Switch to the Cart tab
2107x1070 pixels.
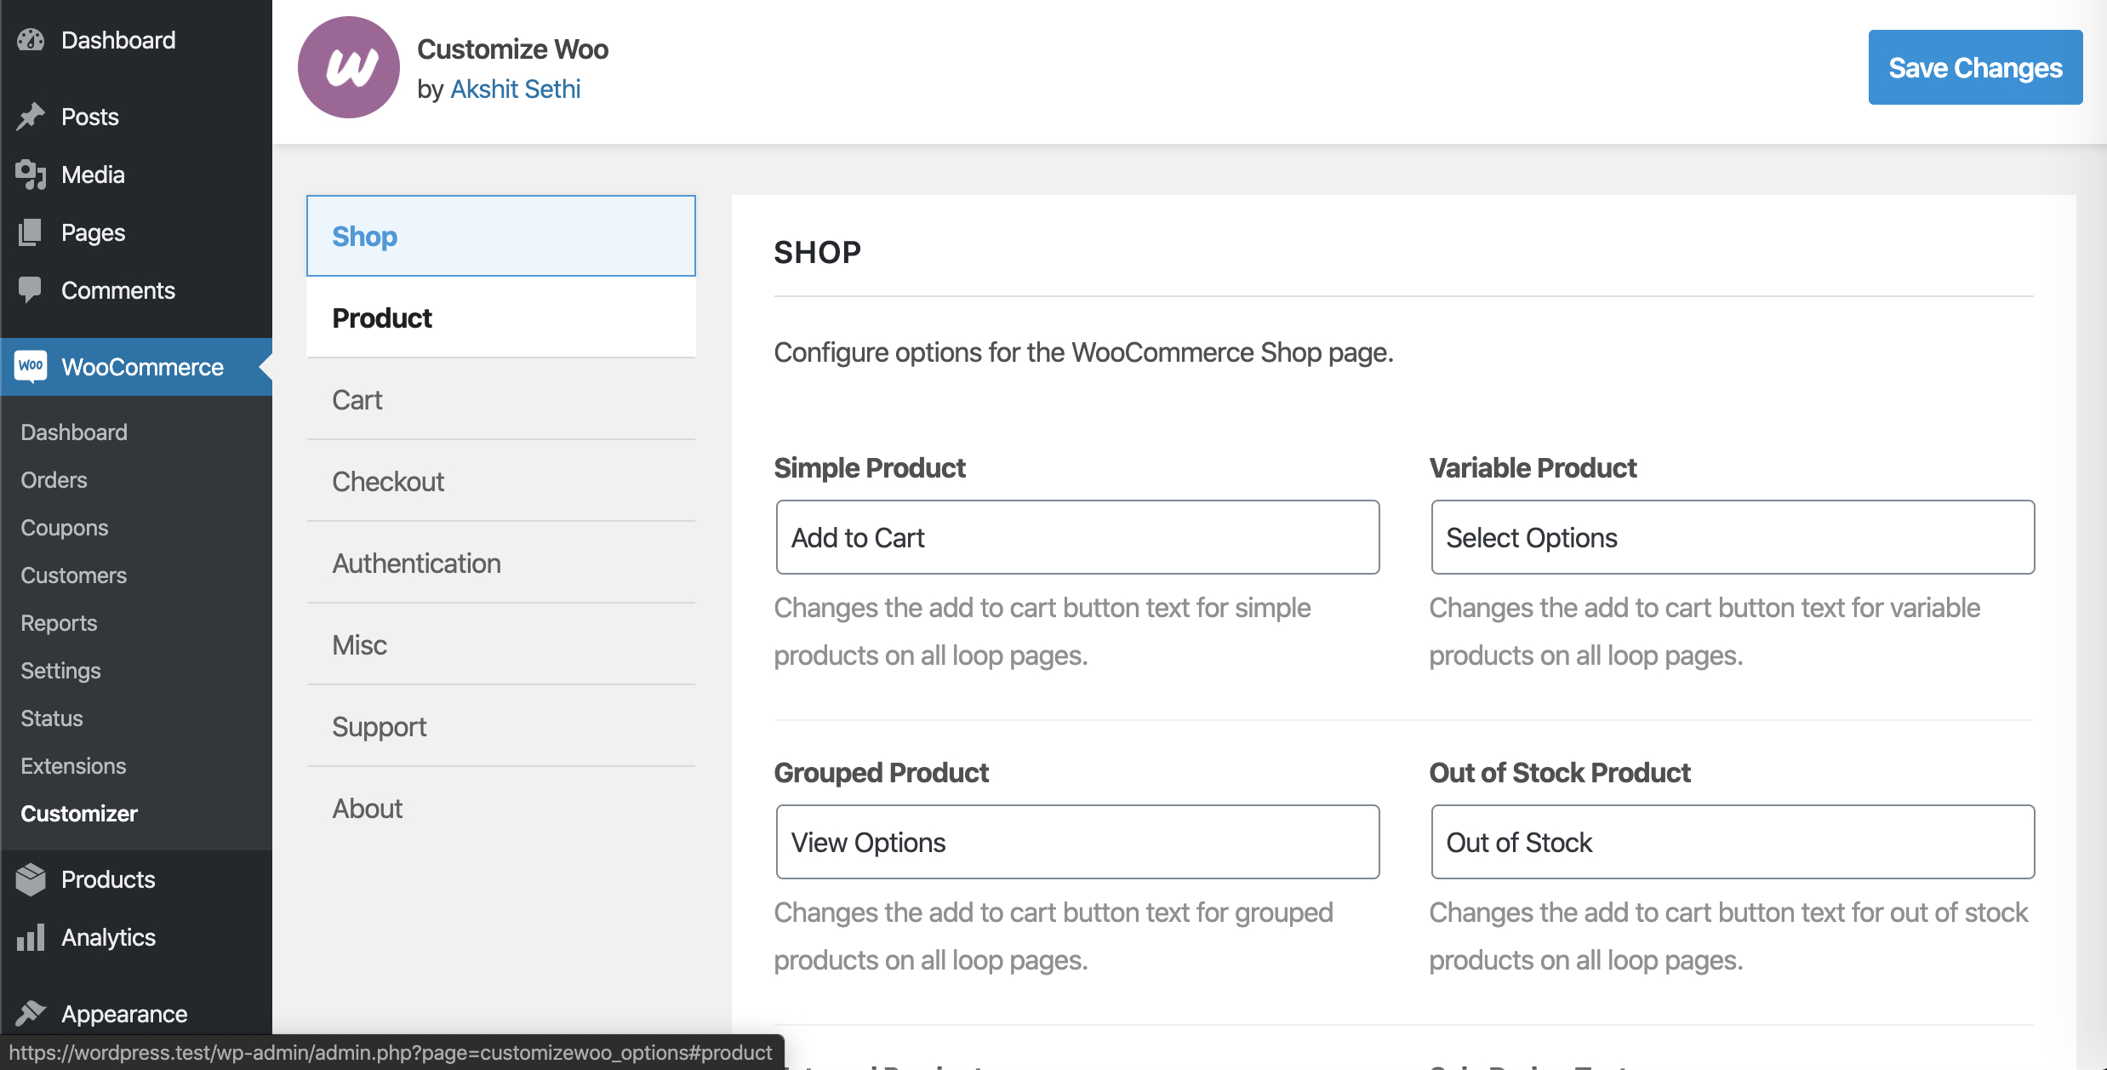pyautogui.click(x=501, y=399)
